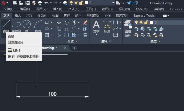Click the Layer Isolate icon

click(143, 29)
